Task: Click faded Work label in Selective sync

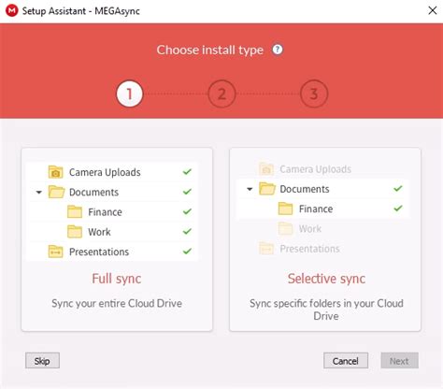Action: (x=310, y=229)
